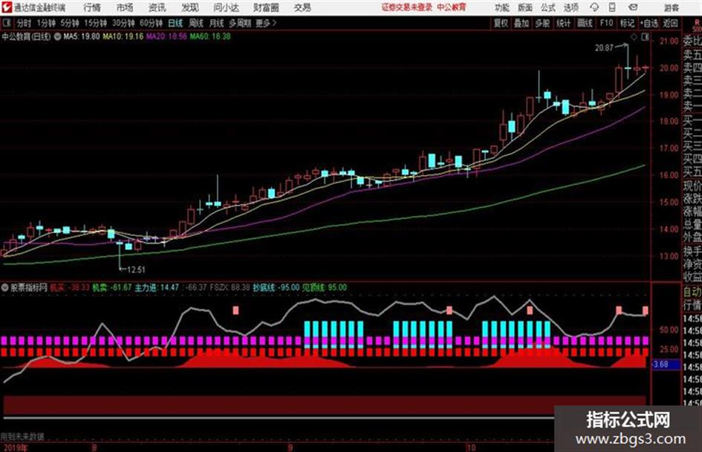Viewport: 702px width, 452px height.
Task: Click the 2019年 date axis label
Action: [14, 447]
